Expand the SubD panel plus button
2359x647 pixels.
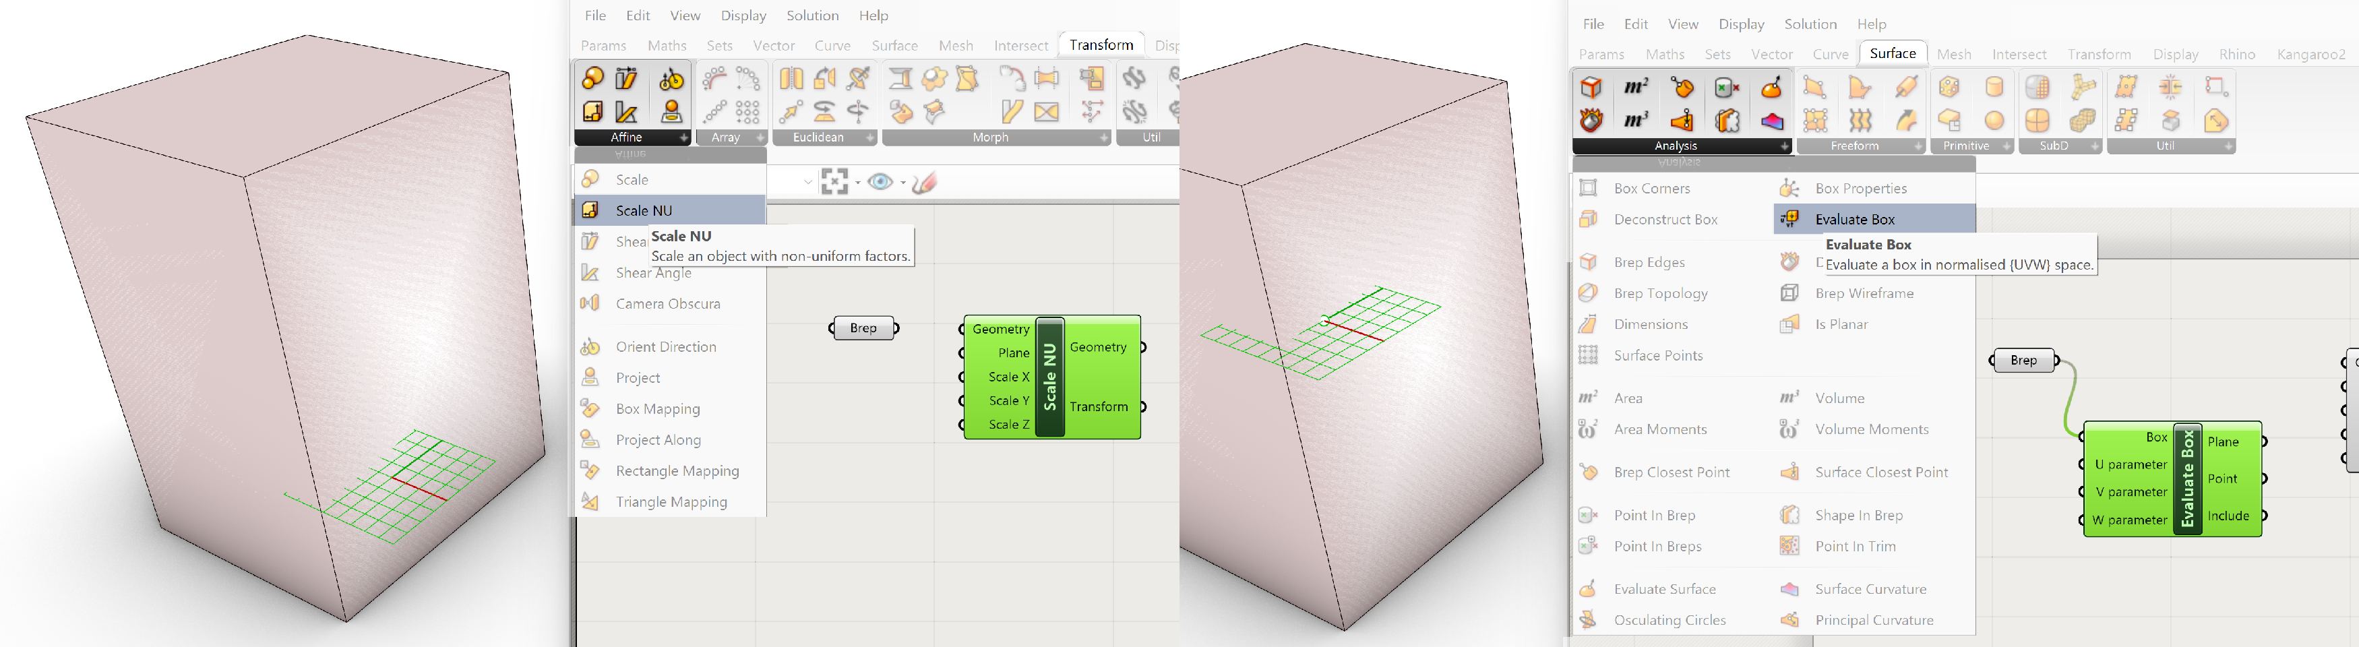point(2094,146)
